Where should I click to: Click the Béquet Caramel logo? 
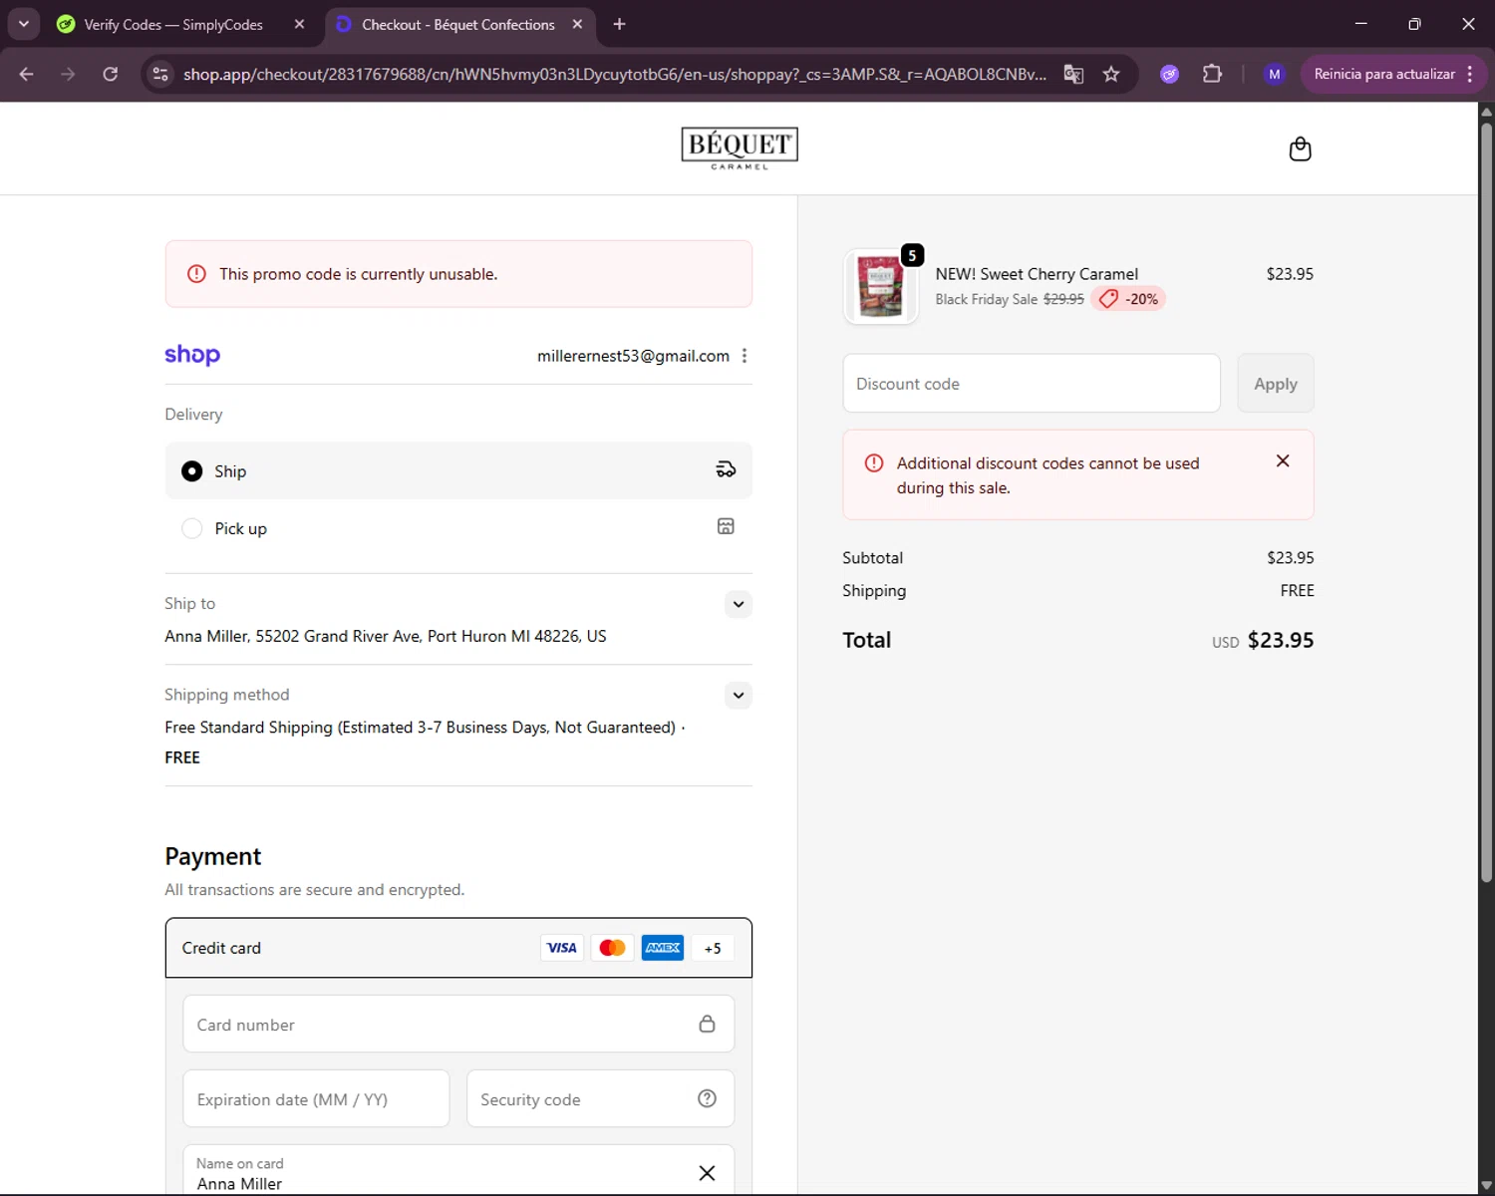click(740, 149)
